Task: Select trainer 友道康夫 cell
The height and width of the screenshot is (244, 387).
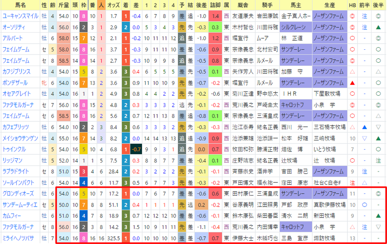Action: point(243,16)
